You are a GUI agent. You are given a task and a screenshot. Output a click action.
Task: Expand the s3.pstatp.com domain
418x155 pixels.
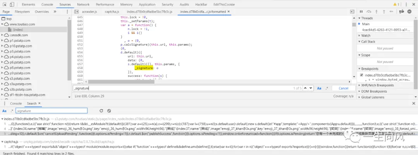pos(2,79)
